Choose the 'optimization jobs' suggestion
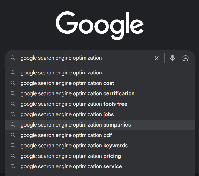This screenshot has height=176, width=199. click(x=67, y=114)
